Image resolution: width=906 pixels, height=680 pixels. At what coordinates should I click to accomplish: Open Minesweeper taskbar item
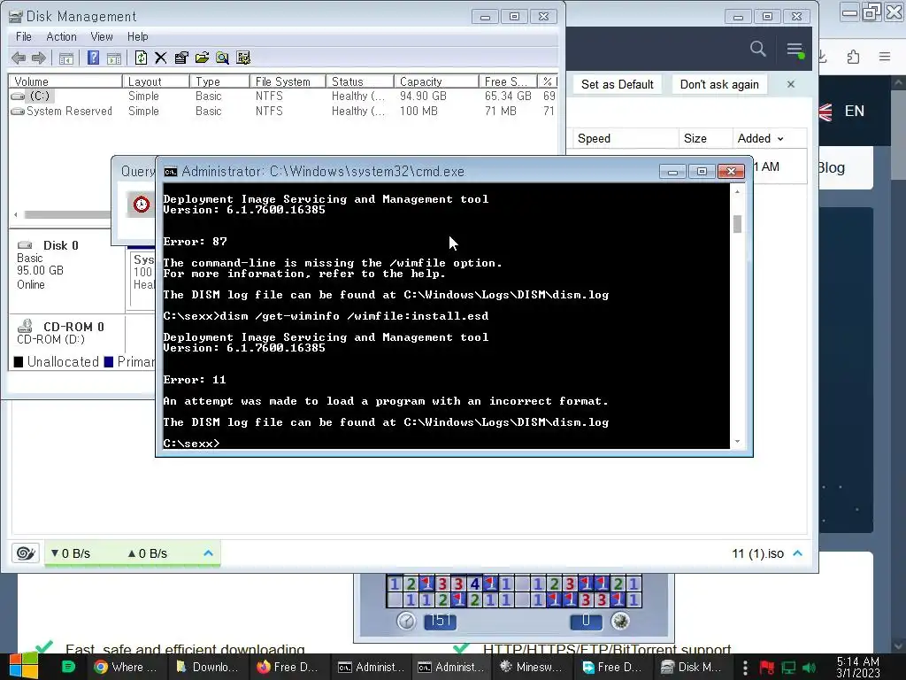531,668
